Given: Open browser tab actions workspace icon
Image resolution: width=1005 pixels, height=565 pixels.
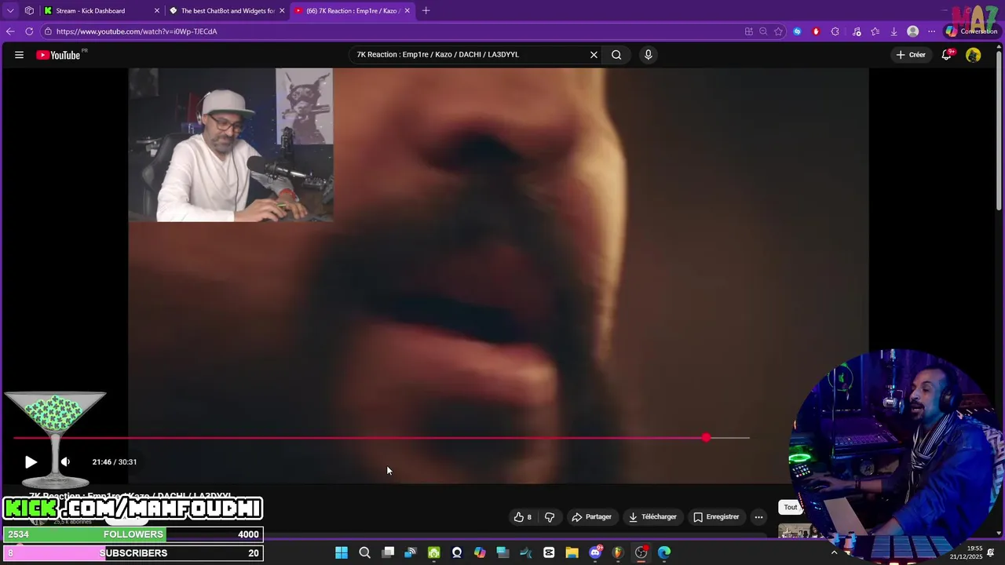Looking at the screenshot, I should pyautogui.click(x=29, y=11).
